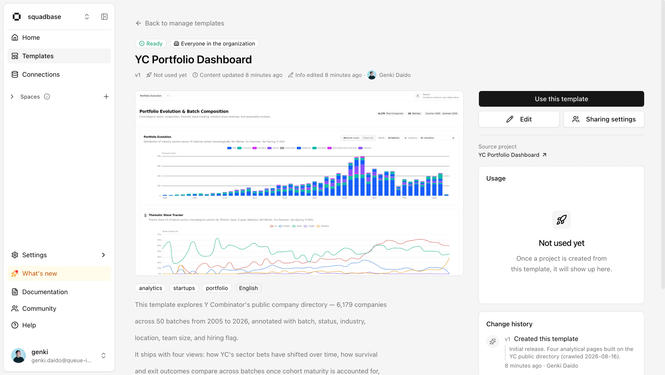Click the Guest user icon in preview
Viewport: 665px width, 375px height.
tap(418, 96)
